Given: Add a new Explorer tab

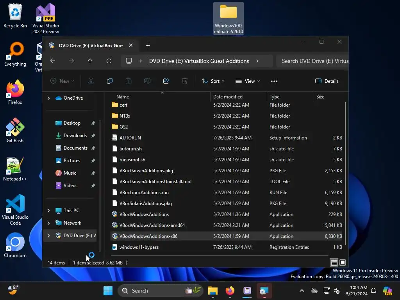Looking at the screenshot, I should [148, 46].
